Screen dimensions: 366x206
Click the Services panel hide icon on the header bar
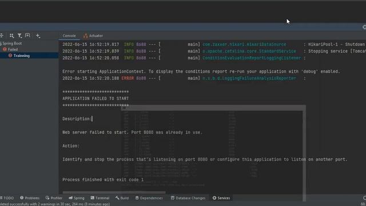coord(364,27)
